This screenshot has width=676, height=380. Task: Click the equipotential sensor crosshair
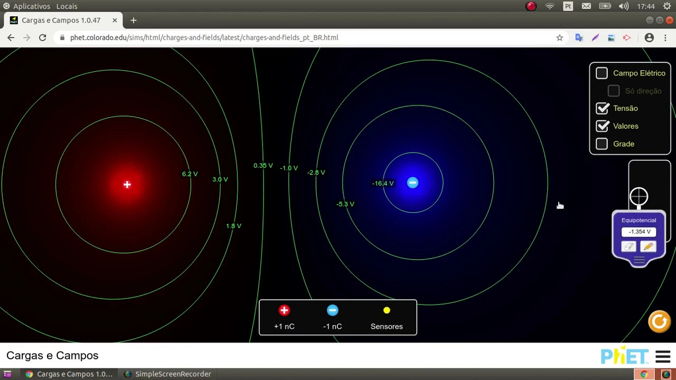click(x=639, y=197)
